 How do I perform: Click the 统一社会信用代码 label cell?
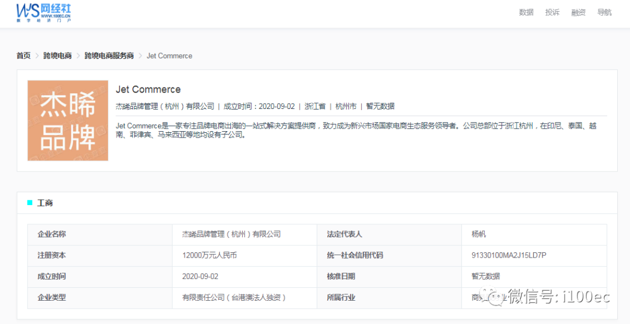[389, 256]
